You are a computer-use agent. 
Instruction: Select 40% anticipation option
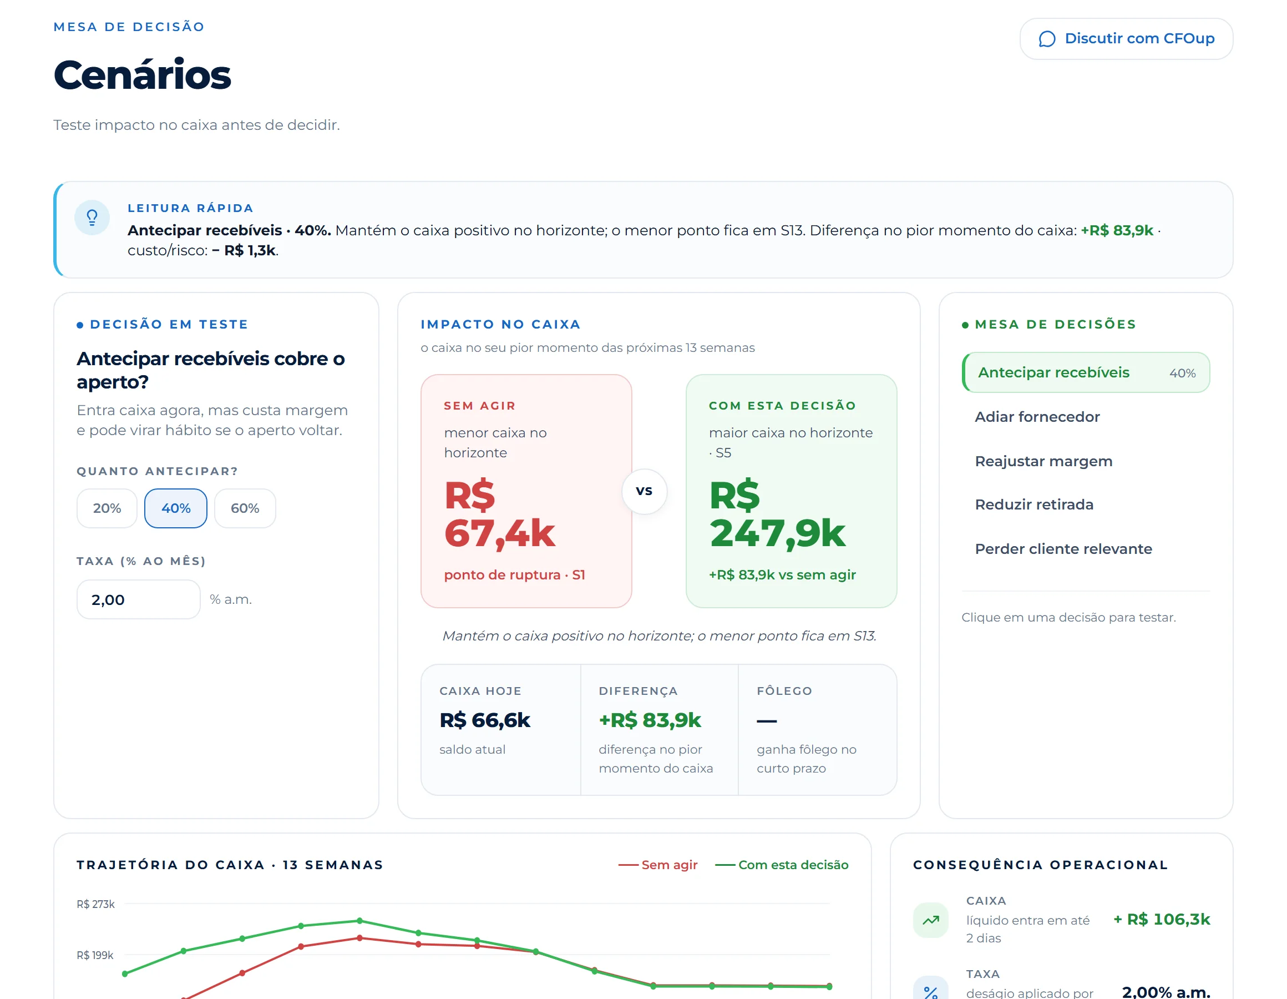176,508
